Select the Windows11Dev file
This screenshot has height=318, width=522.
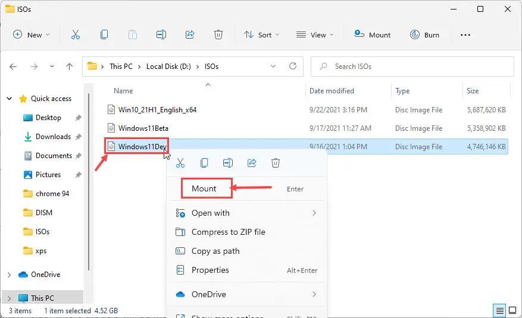142,147
